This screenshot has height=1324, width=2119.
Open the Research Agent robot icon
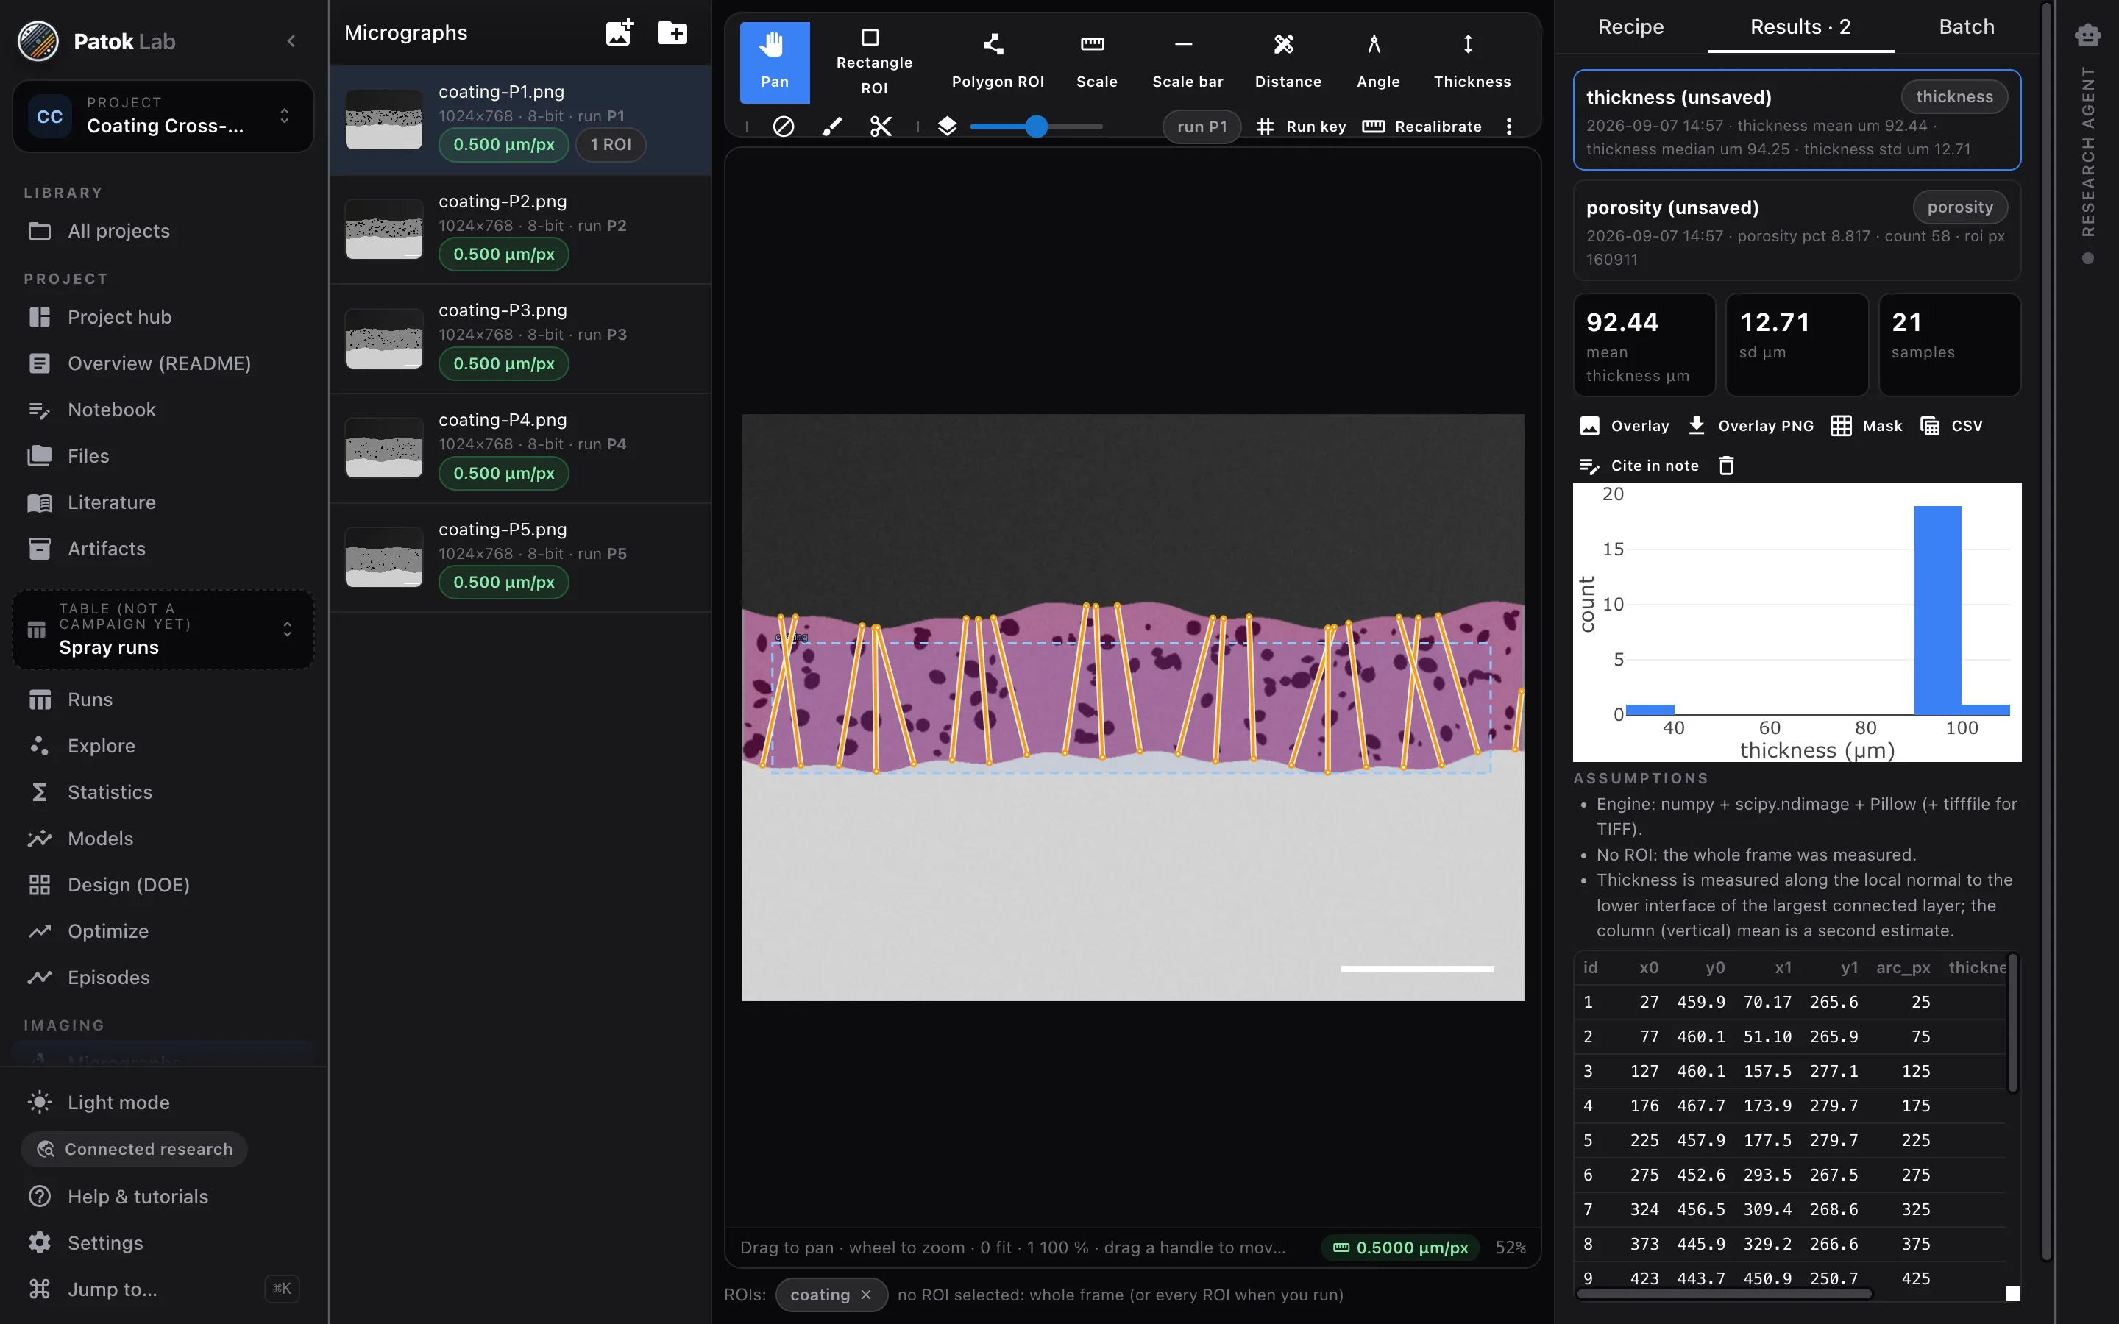click(x=2087, y=35)
